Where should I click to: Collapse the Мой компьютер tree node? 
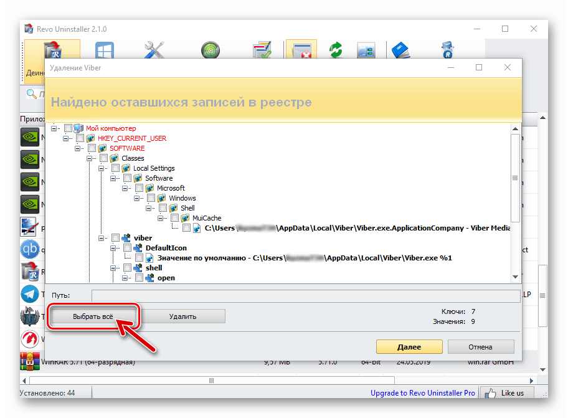click(54, 128)
